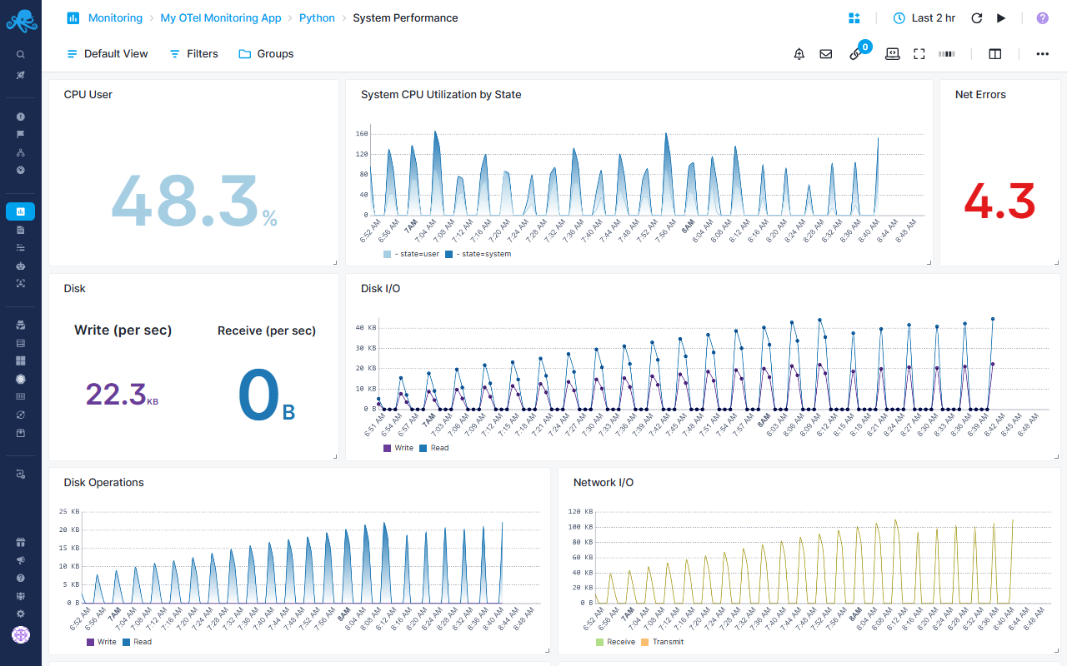1067x666 pixels.
Task: Refresh the dashboard data
Action: tap(976, 17)
